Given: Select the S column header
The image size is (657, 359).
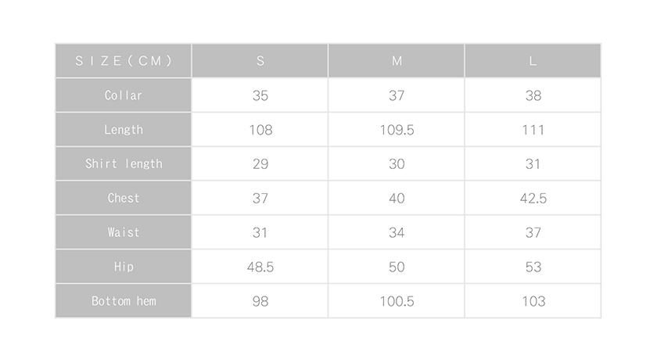Looking at the screenshot, I should [x=260, y=61].
